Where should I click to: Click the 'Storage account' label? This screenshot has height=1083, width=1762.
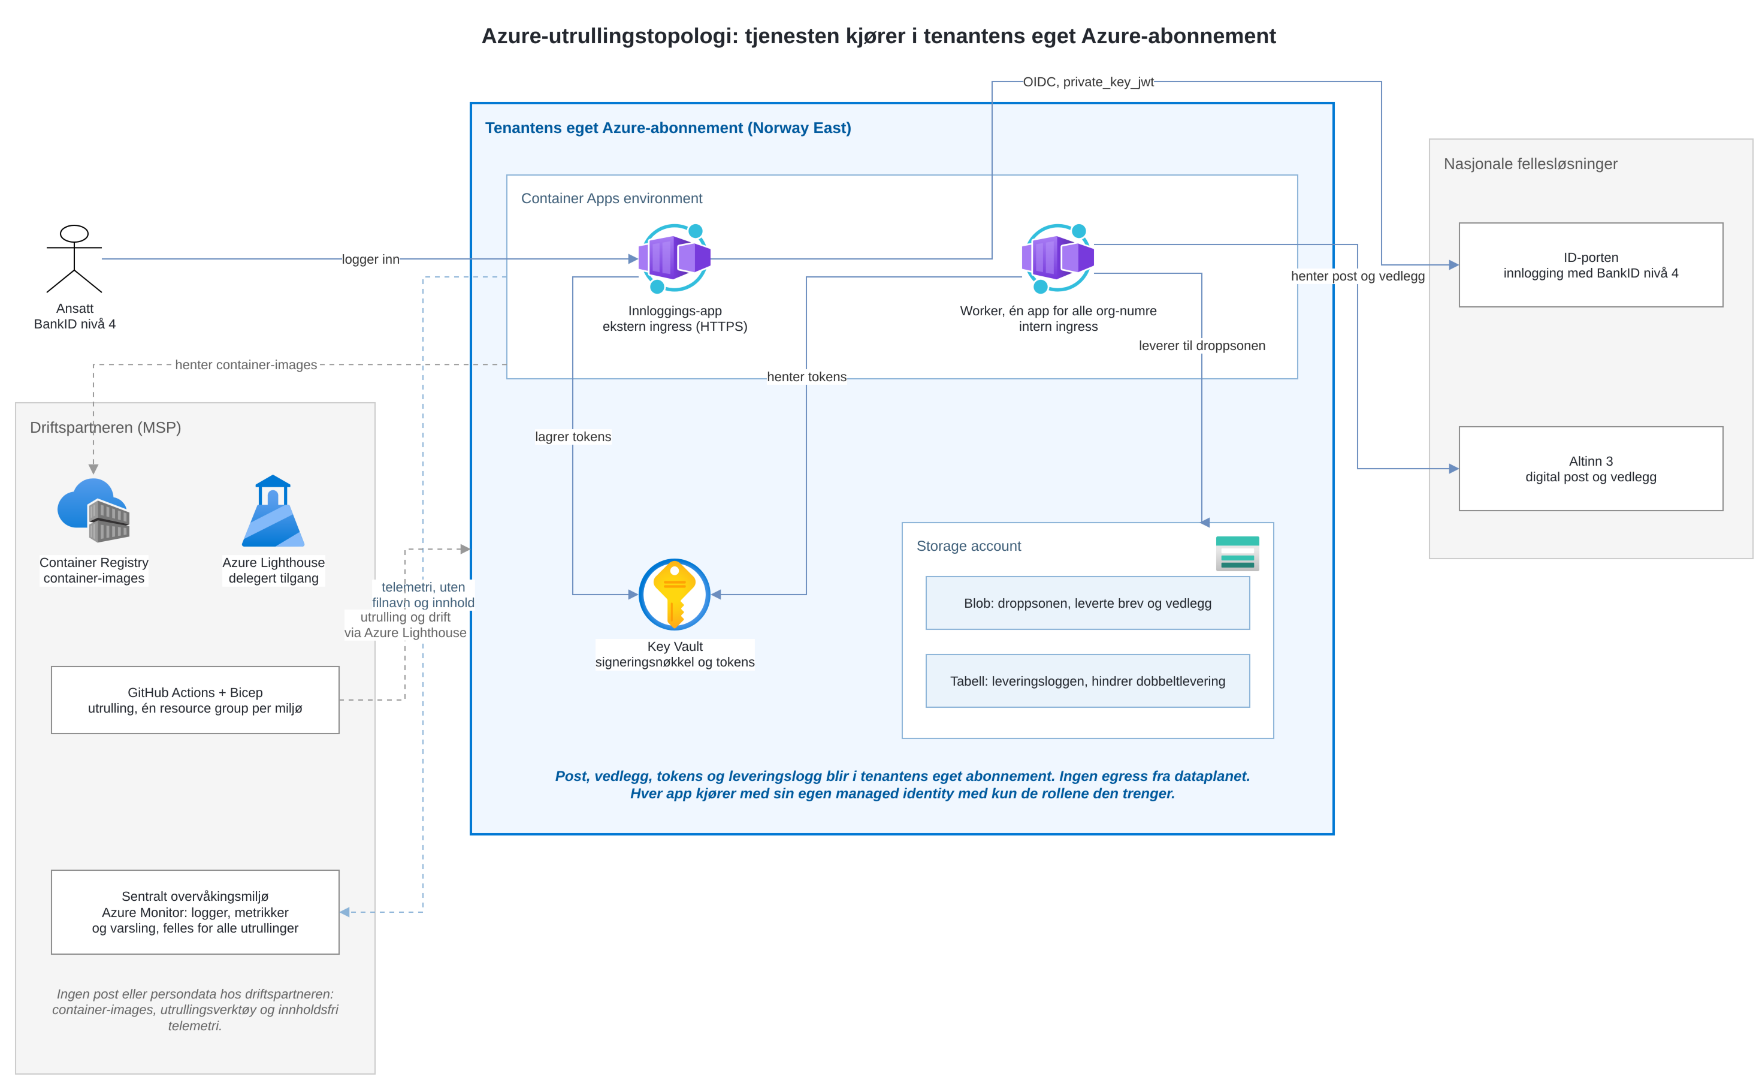(968, 546)
